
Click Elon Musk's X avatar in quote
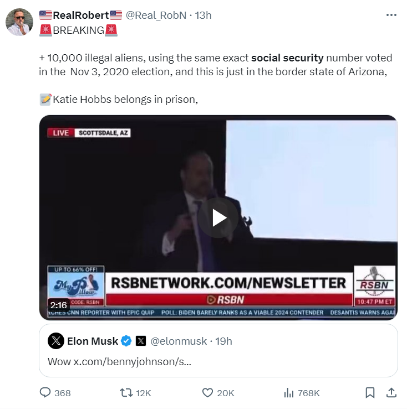coord(56,341)
